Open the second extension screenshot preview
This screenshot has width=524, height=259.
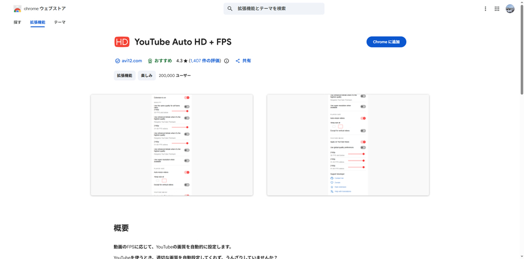[348, 145]
